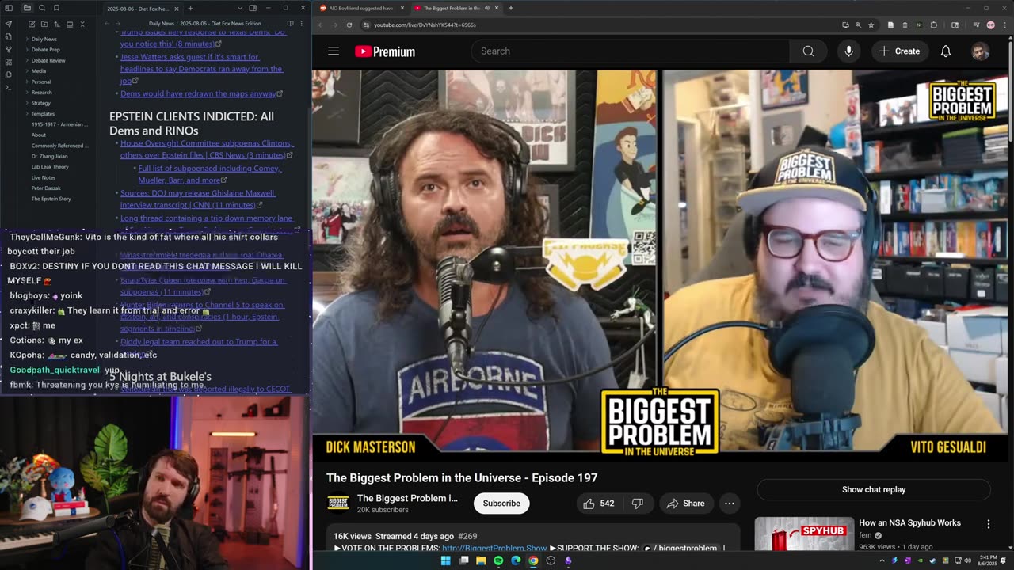
Task: Click the YouTube search magnifier button
Action: coord(808,51)
